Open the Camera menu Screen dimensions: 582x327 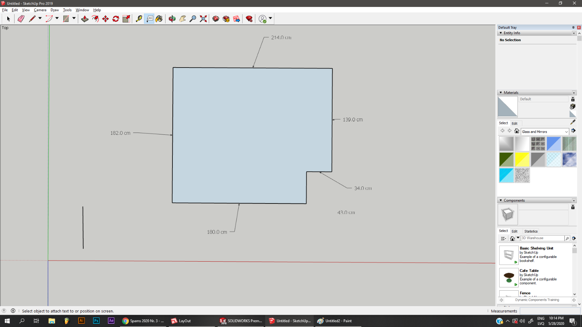coord(40,10)
